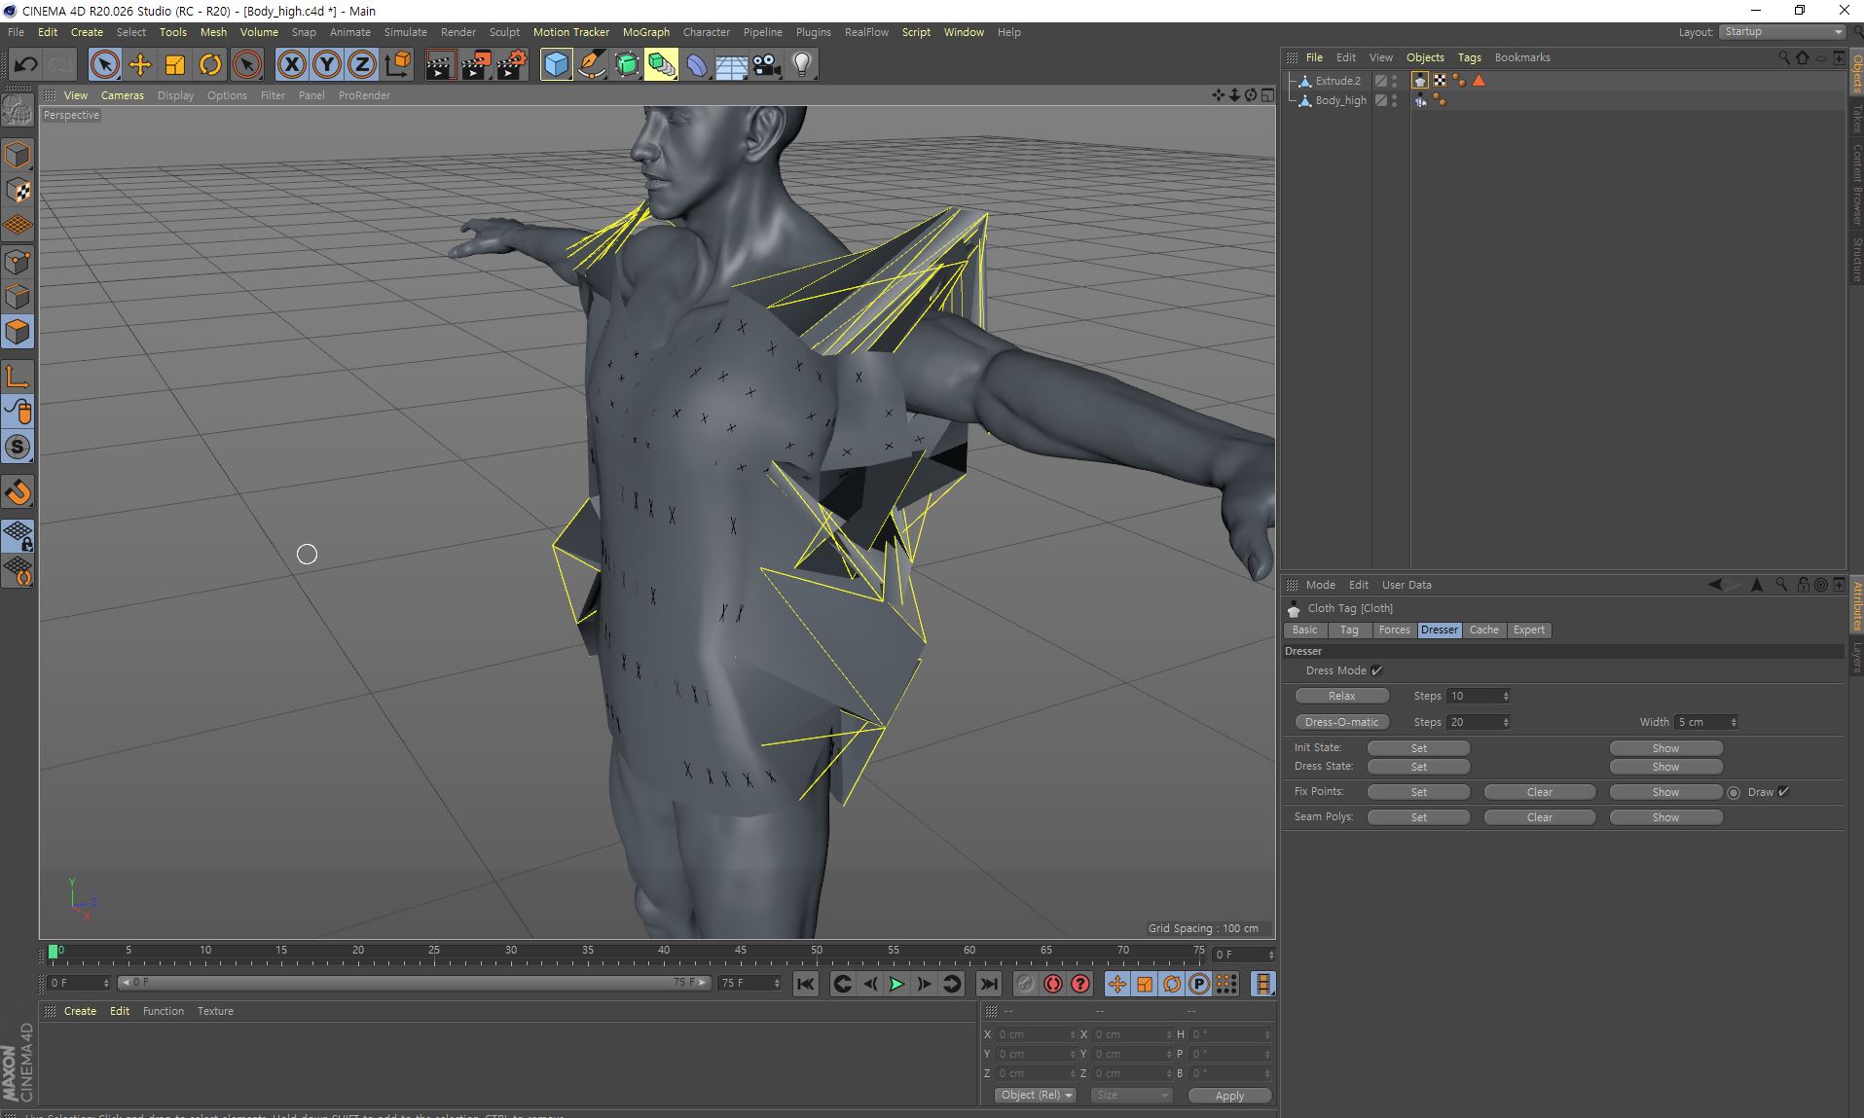Open the Object (Rel) dropdown
The width and height of the screenshot is (1864, 1118).
[x=1036, y=1096]
